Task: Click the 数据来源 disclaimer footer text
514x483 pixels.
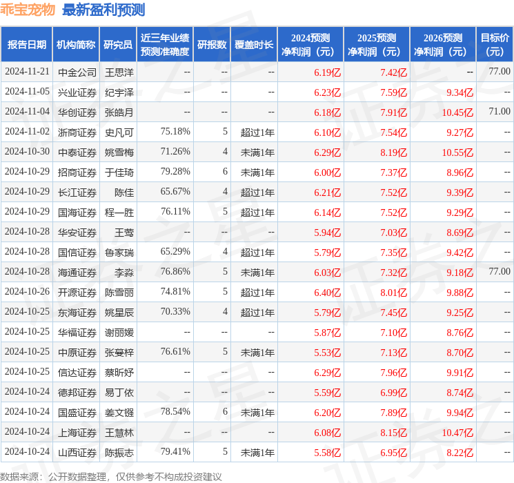Action: tap(111, 476)
